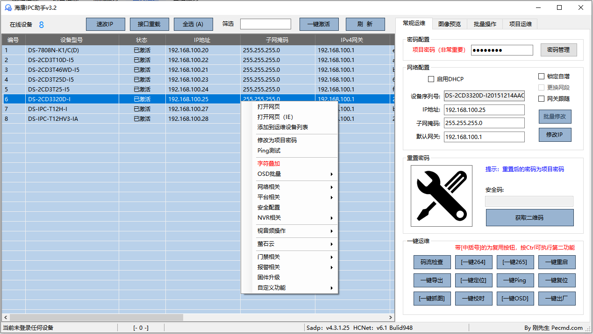This screenshot has height=334, width=593.
Task: Tick the 锁定自增 checkbox
Action: tap(541, 76)
